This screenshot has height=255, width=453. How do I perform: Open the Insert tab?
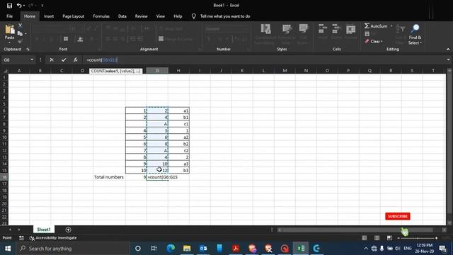coord(49,16)
